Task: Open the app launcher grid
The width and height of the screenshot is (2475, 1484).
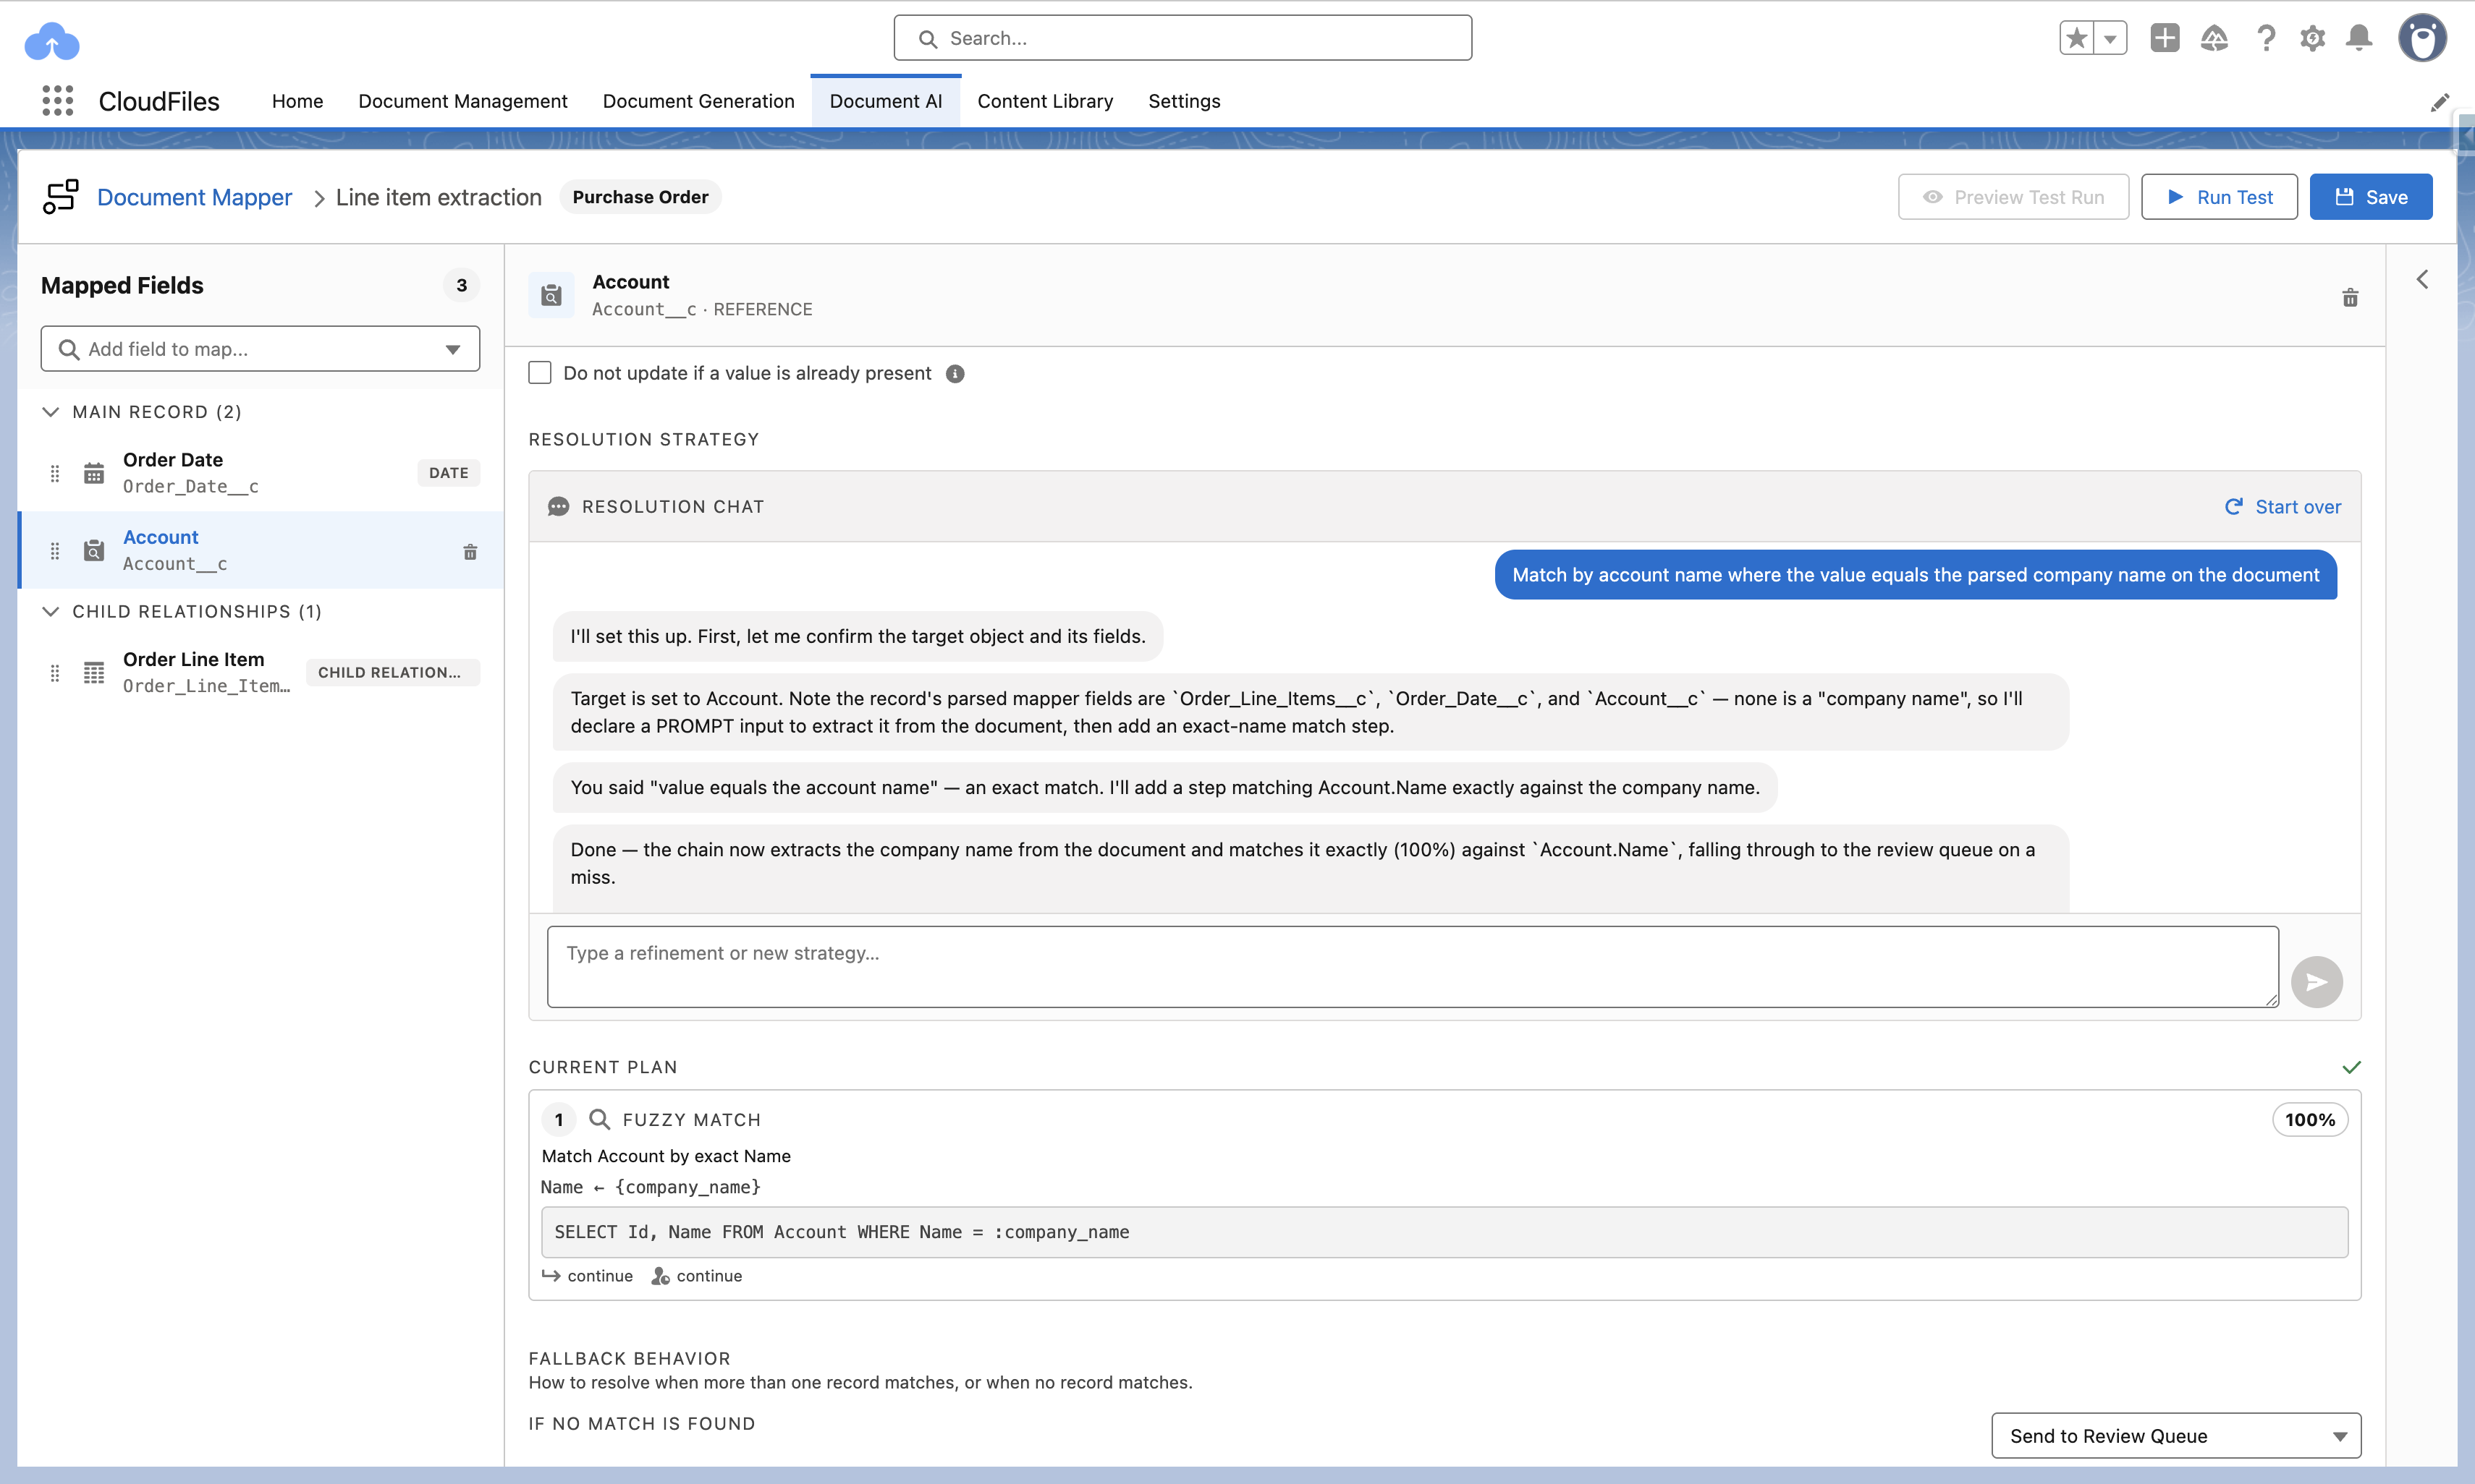Action: click(x=58, y=101)
